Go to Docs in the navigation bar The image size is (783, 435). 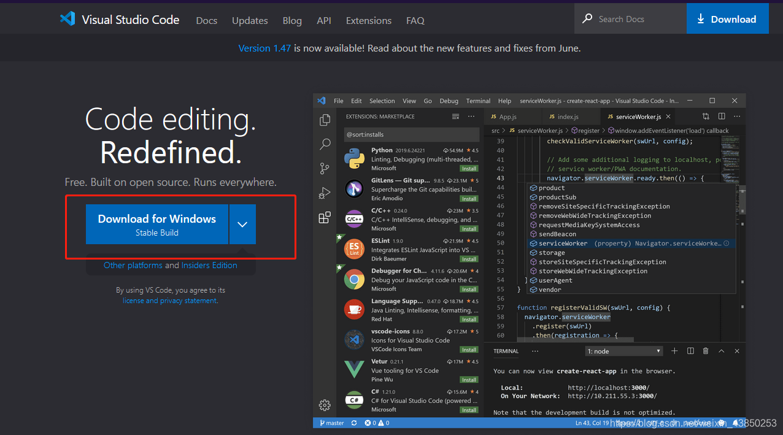pyautogui.click(x=207, y=20)
